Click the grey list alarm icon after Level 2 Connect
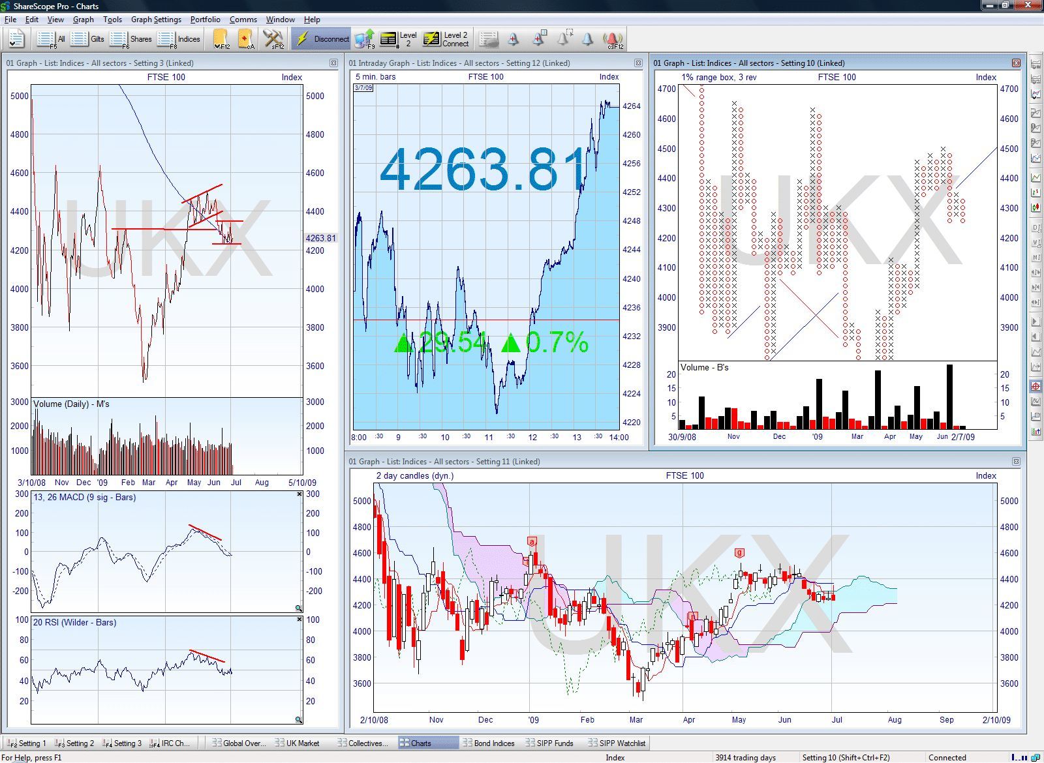The height and width of the screenshot is (763, 1044). point(489,39)
